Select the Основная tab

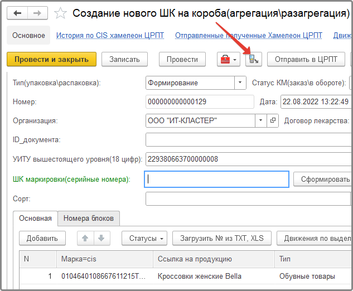click(x=35, y=218)
